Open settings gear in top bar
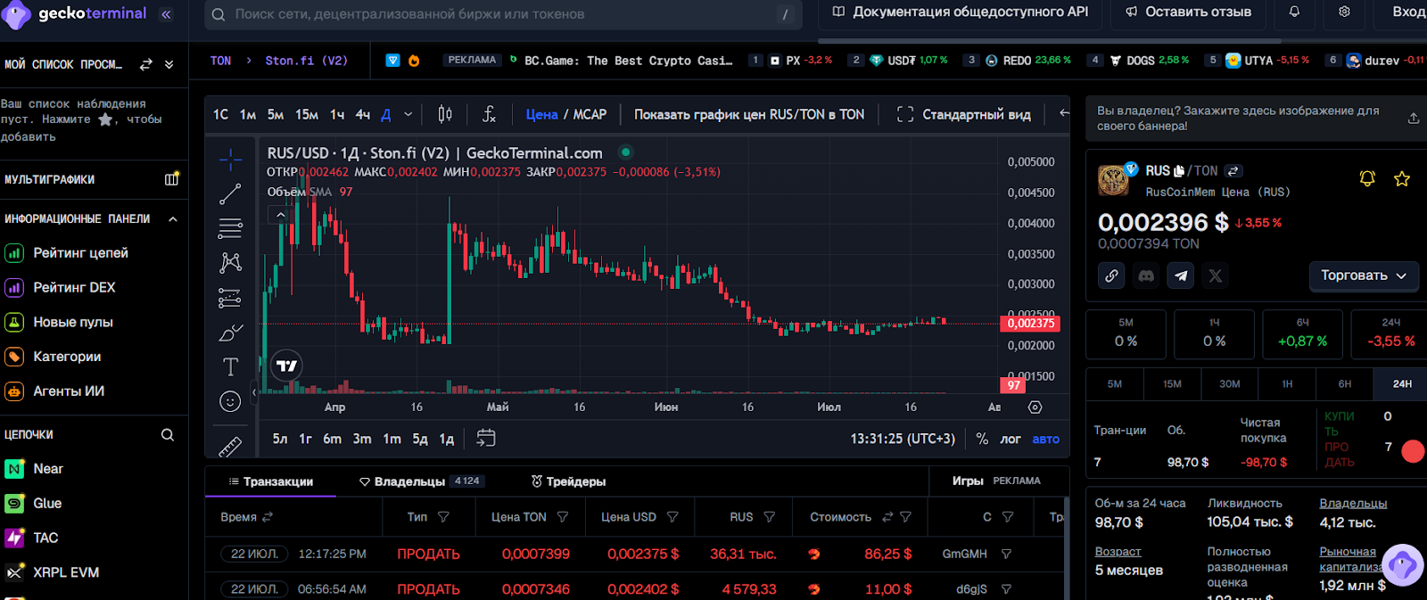 [x=1344, y=12]
